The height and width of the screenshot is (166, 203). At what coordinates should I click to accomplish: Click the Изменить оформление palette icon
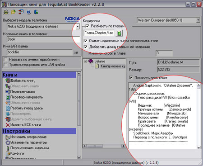8,137
